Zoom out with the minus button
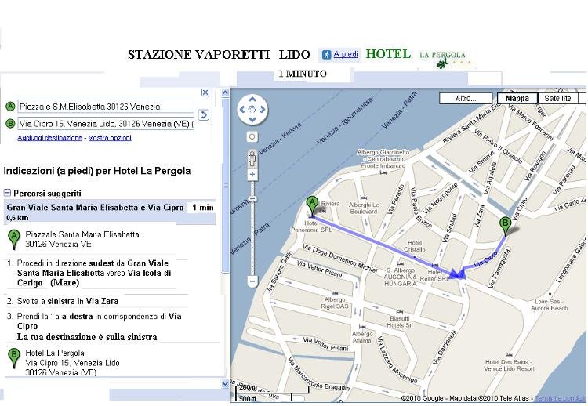588x406 pixels. 252,281
